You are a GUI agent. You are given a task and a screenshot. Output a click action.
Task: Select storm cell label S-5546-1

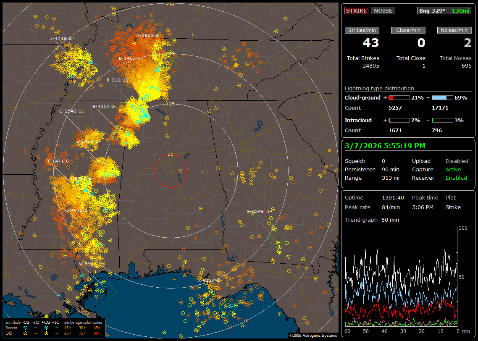[x=258, y=212]
